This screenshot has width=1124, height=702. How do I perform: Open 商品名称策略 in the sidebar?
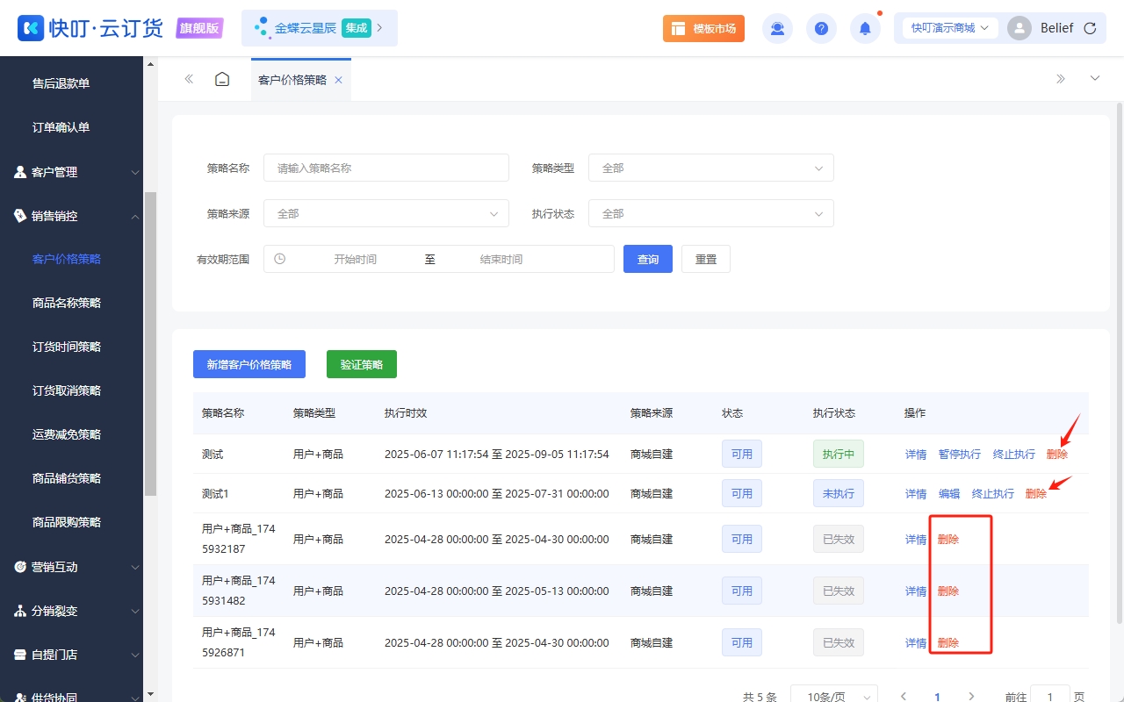(x=67, y=303)
